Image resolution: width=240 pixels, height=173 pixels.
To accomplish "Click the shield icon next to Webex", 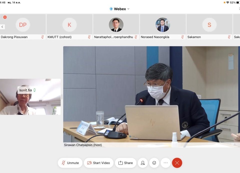I will point(111,9).
